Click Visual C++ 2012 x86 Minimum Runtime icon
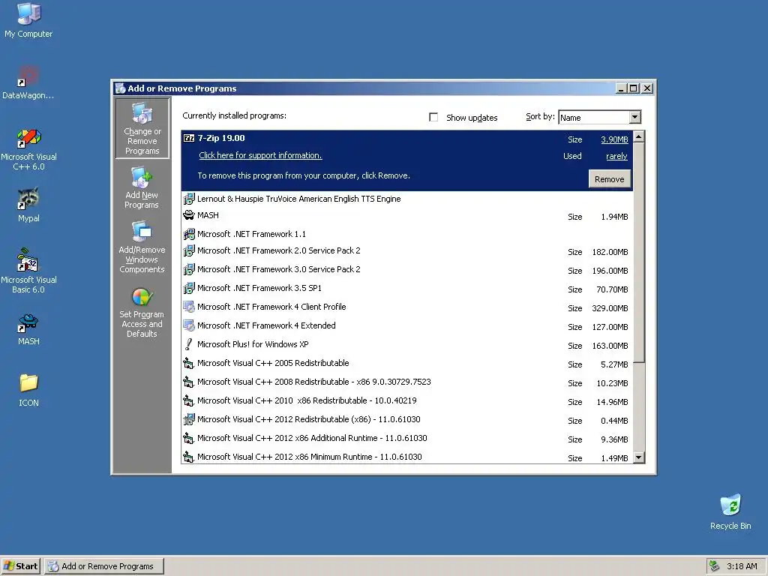Image resolution: width=768 pixels, height=576 pixels. pos(189,457)
